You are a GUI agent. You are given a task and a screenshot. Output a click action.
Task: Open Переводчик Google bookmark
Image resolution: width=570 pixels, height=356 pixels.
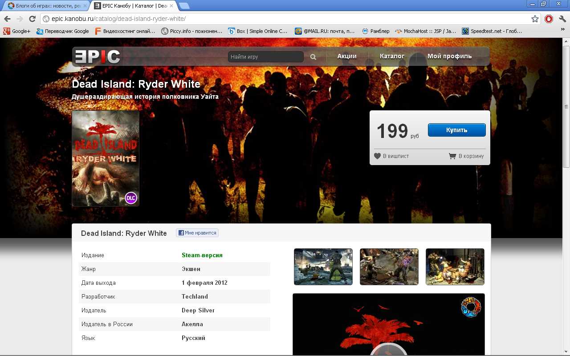click(x=63, y=31)
